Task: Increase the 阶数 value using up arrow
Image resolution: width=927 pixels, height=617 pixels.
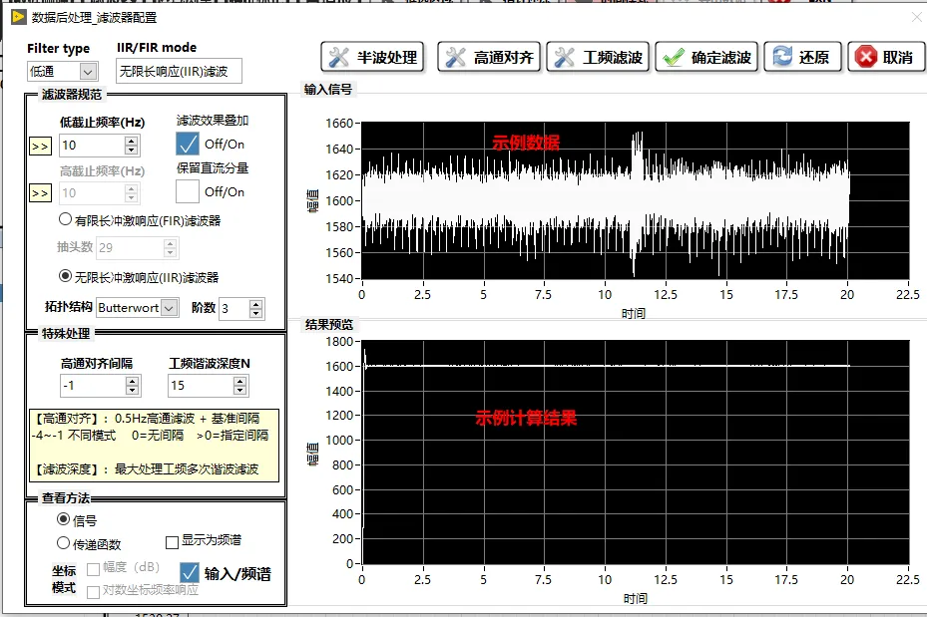Action: tap(256, 304)
